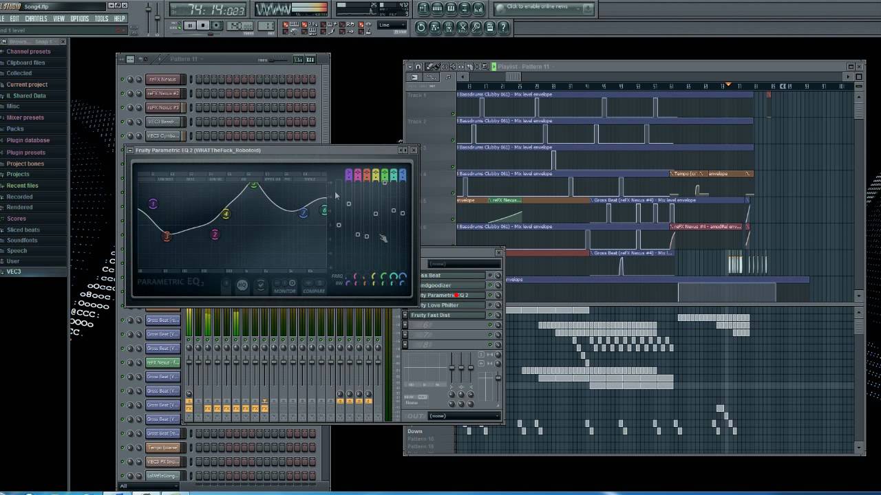Open the EDIT menu
This screenshot has width=881, height=495.
tap(14, 19)
